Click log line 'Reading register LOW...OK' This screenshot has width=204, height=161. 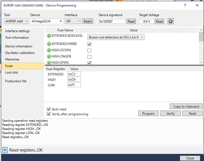21,133
